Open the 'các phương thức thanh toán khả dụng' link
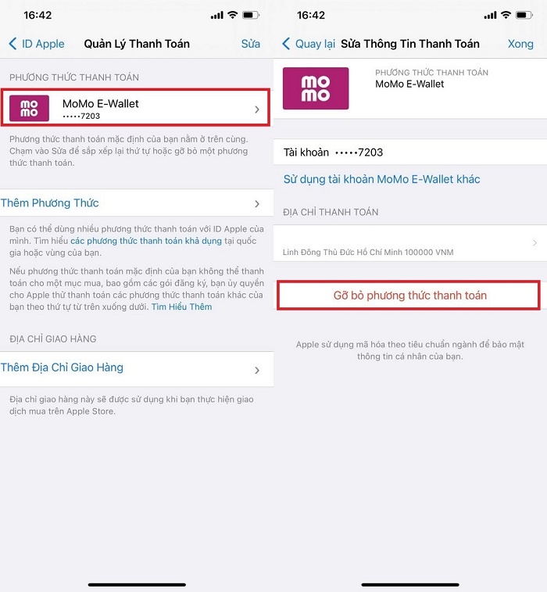The width and height of the screenshot is (547, 592). [x=146, y=241]
